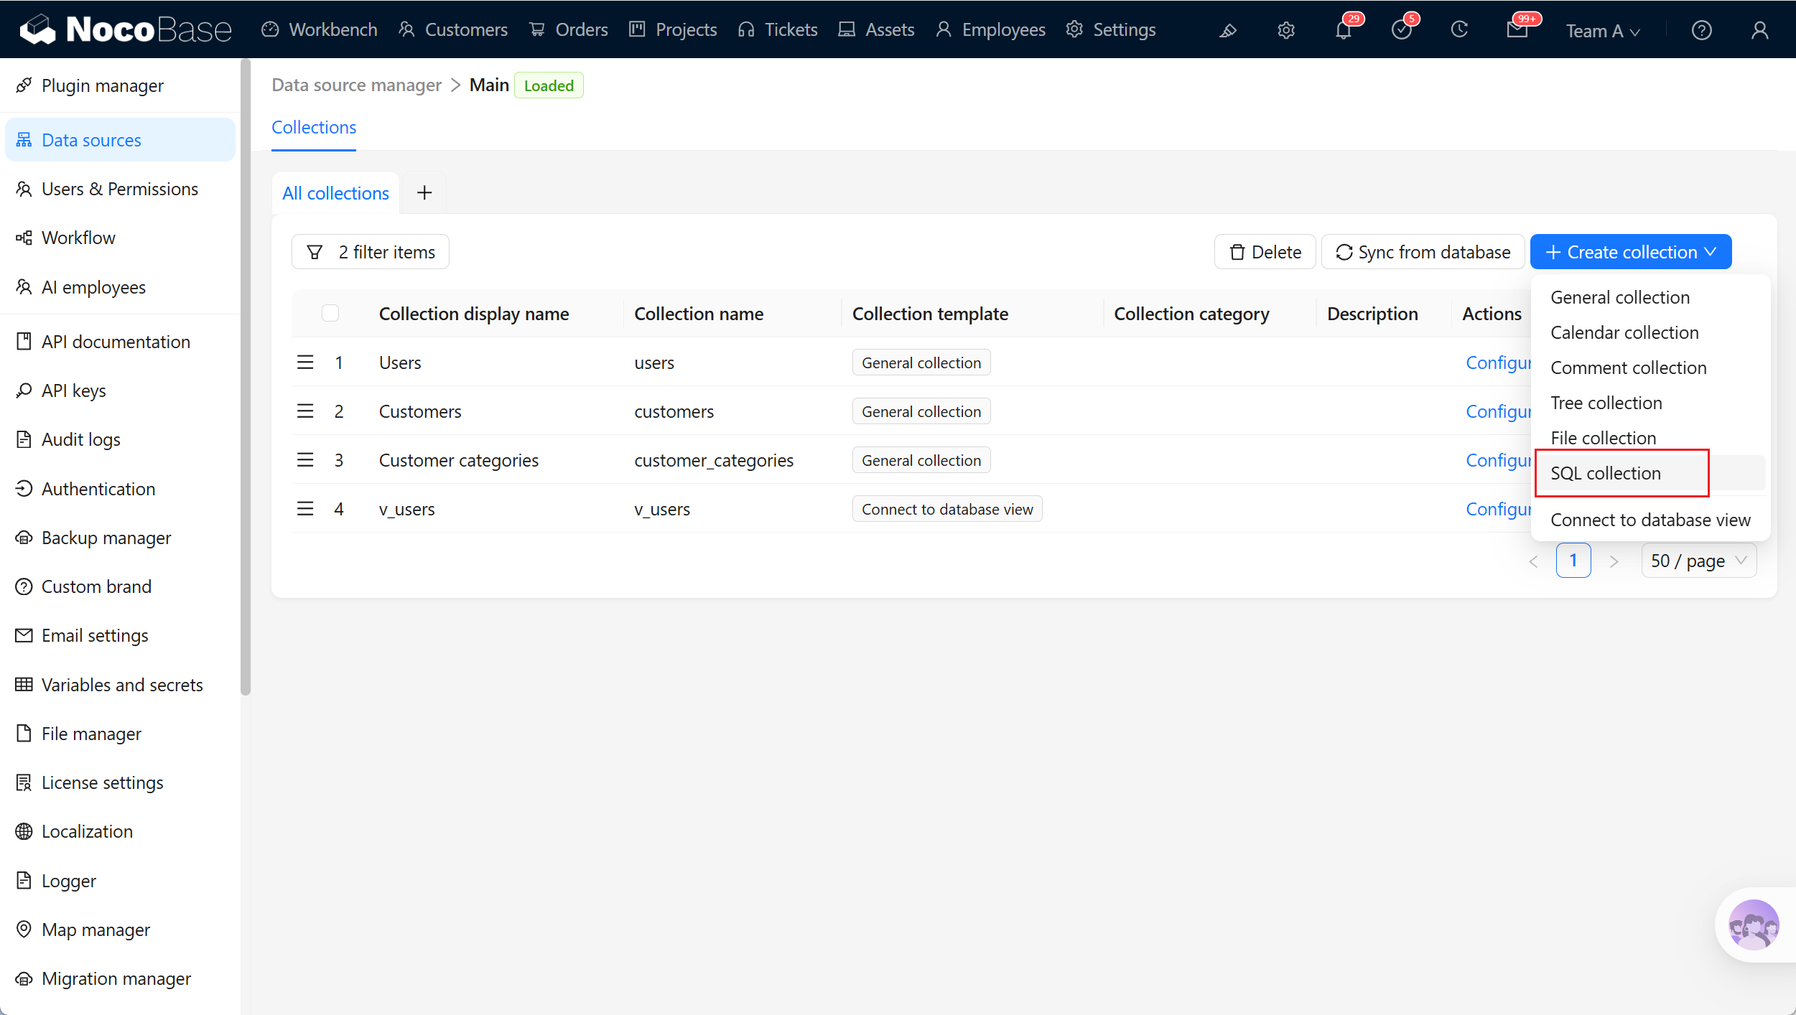The image size is (1796, 1015).
Task: Open the 2 filter items button
Action: (x=371, y=252)
